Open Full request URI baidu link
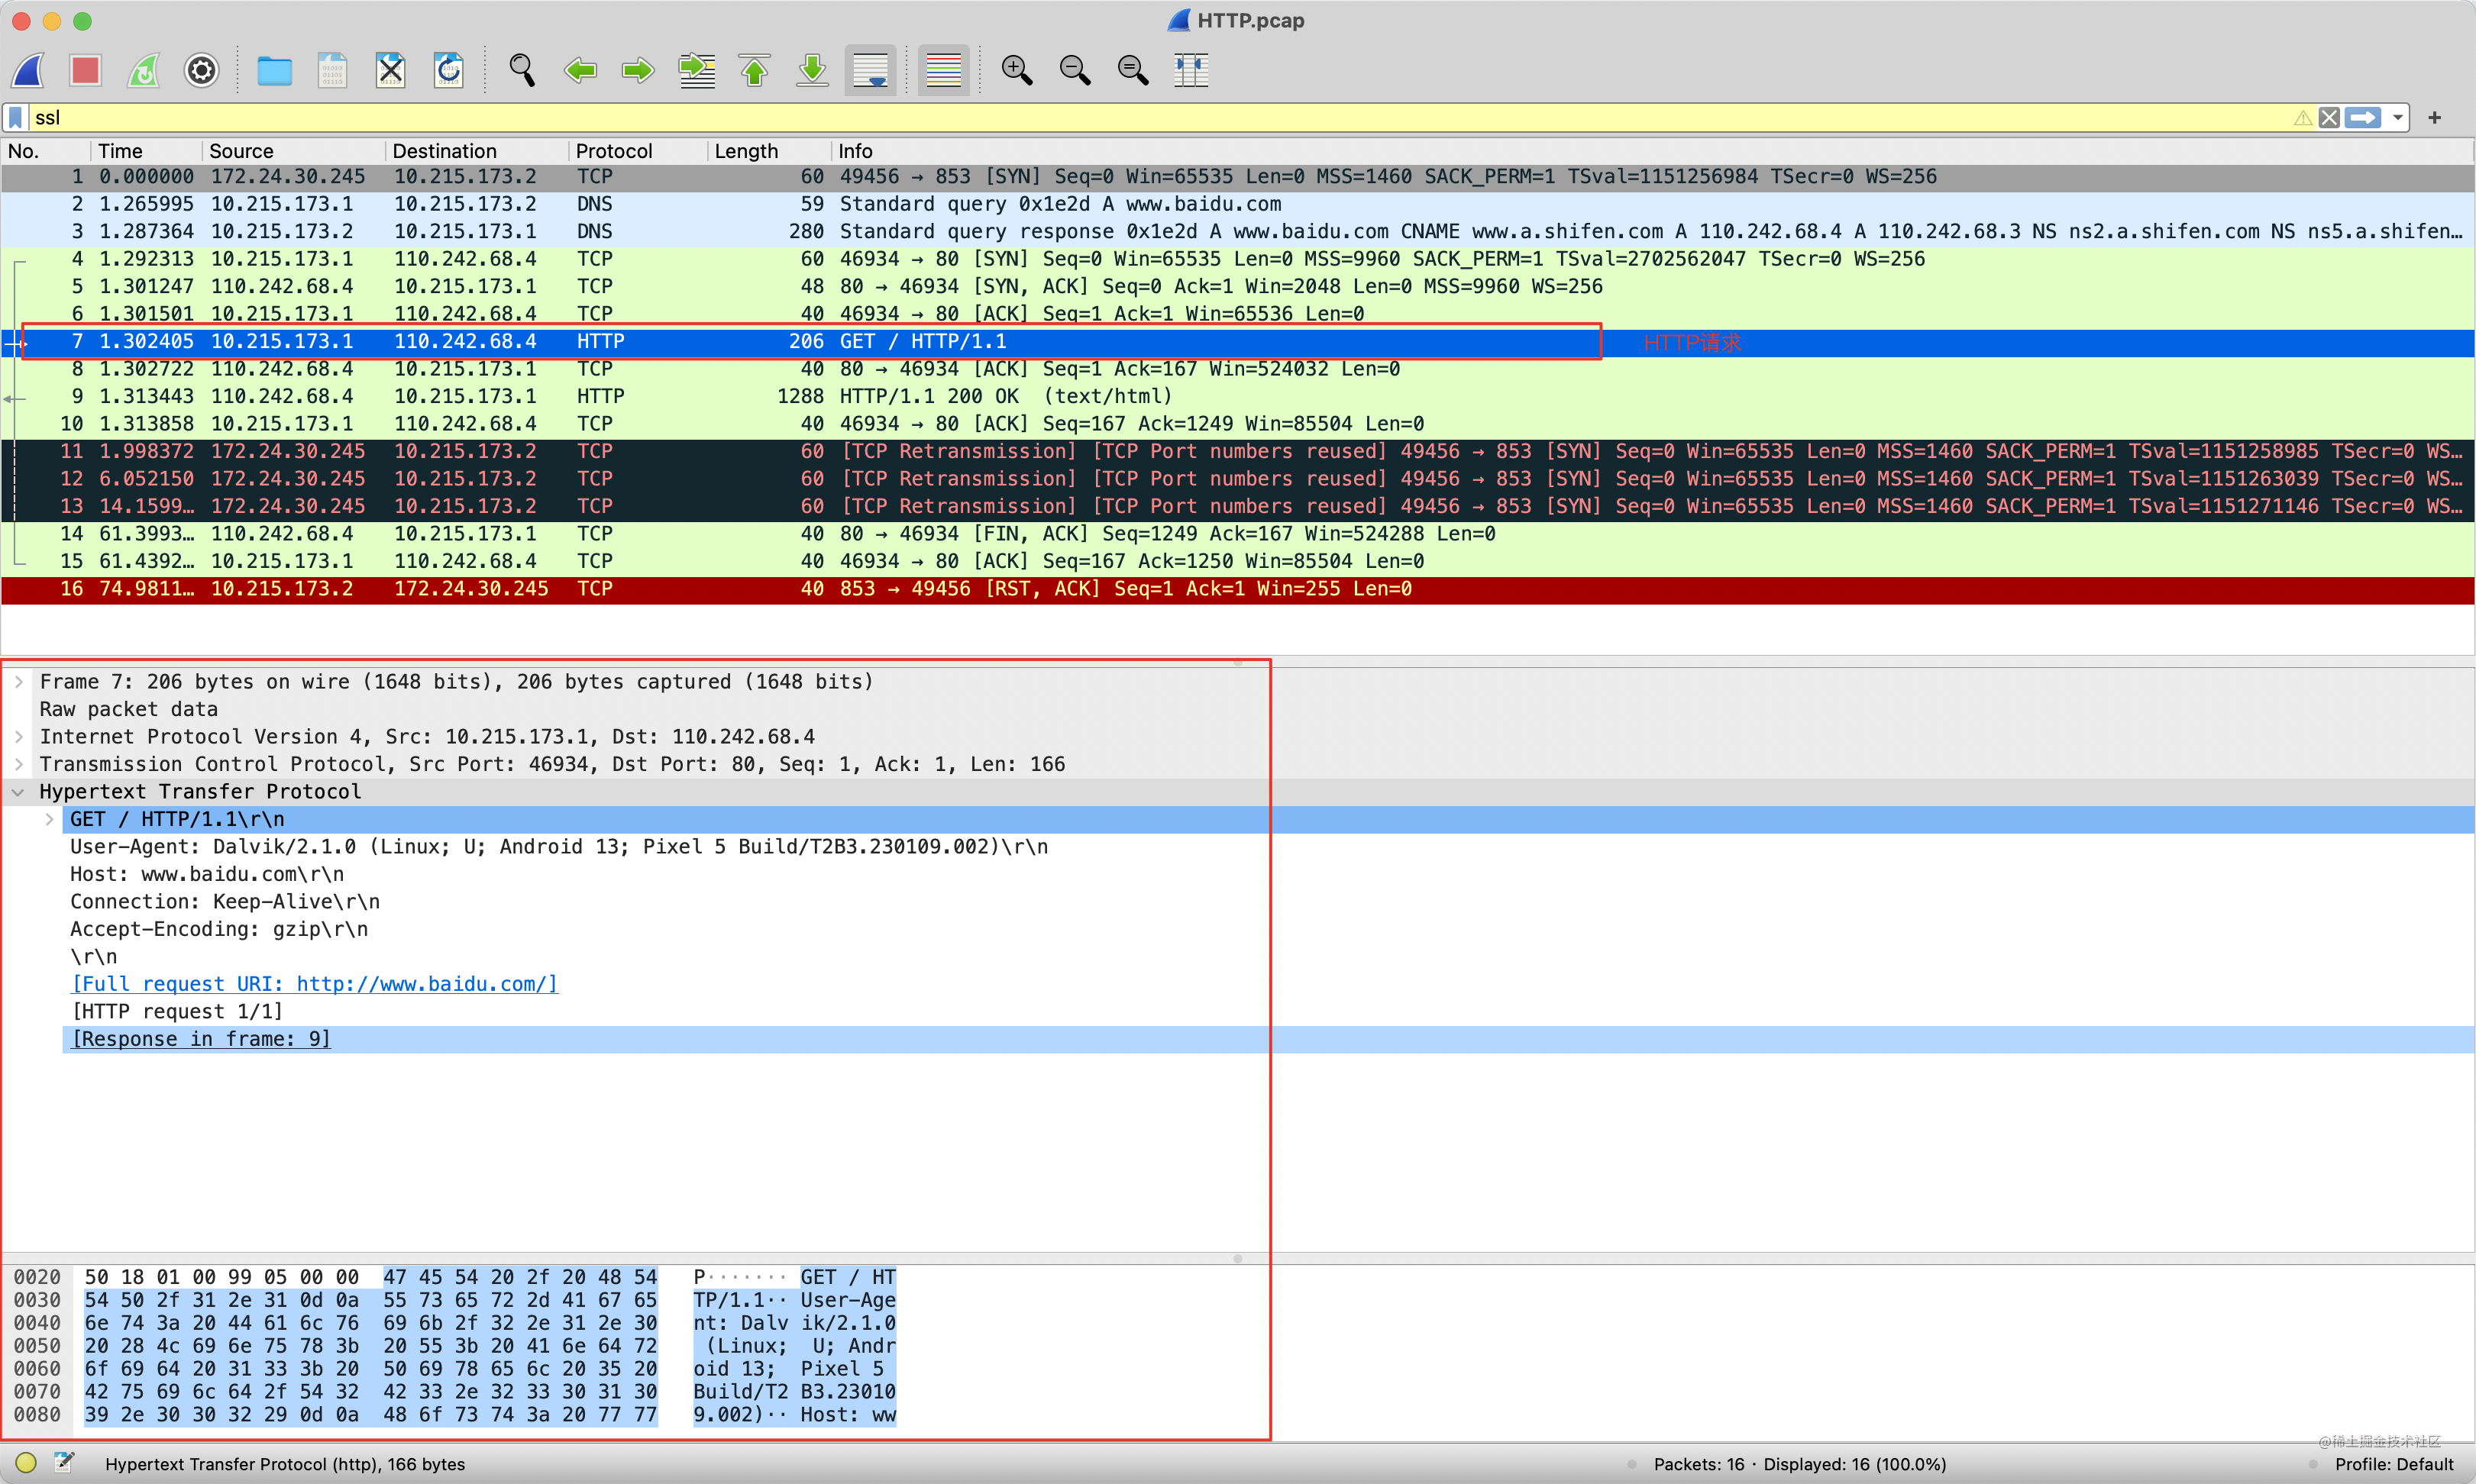Image resolution: width=2476 pixels, height=1484 pixels. pos(314,984)
